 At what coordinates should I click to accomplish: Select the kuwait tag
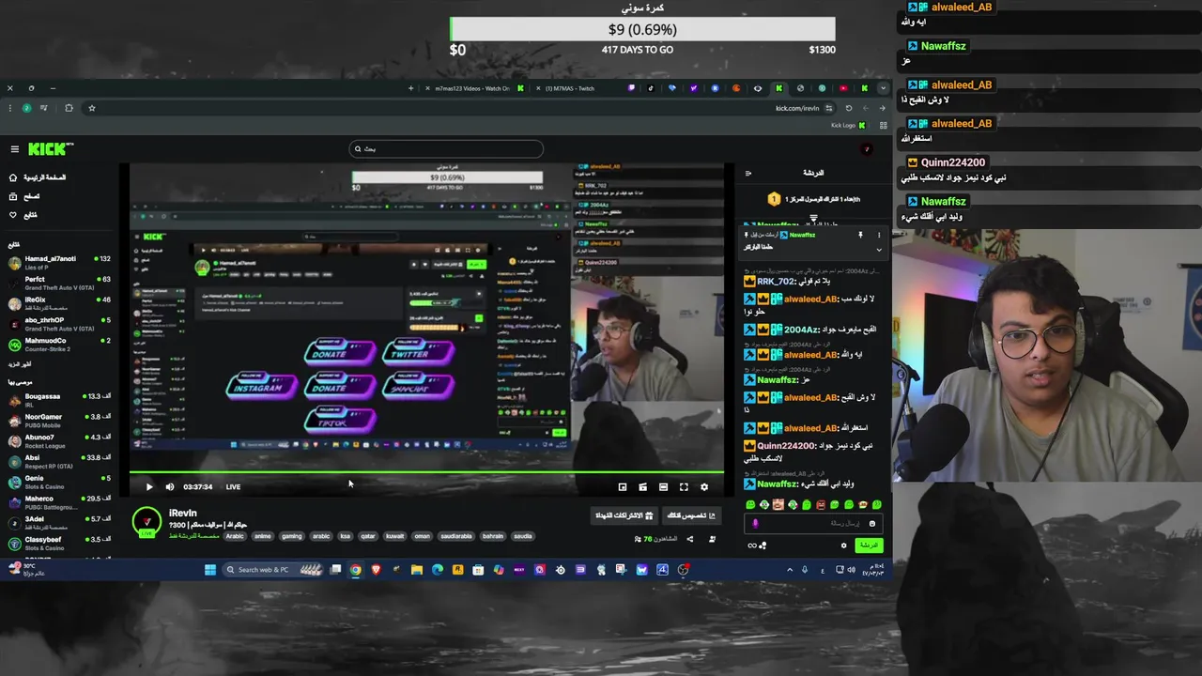coord(395,536)
